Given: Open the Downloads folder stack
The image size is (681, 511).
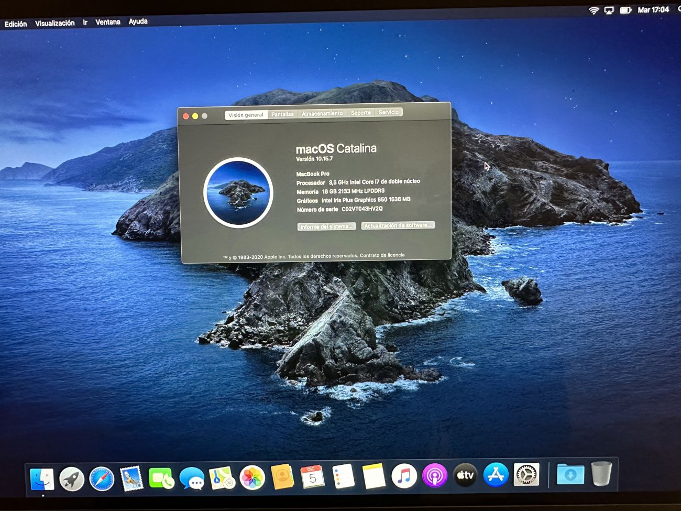Looking at the screenshot, I should click(x=570, y=474).
